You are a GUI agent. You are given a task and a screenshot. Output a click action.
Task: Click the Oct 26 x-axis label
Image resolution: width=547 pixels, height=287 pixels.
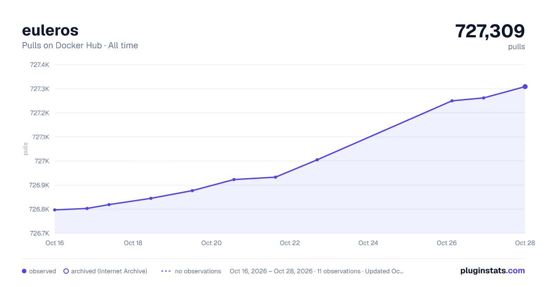(447, 243)
